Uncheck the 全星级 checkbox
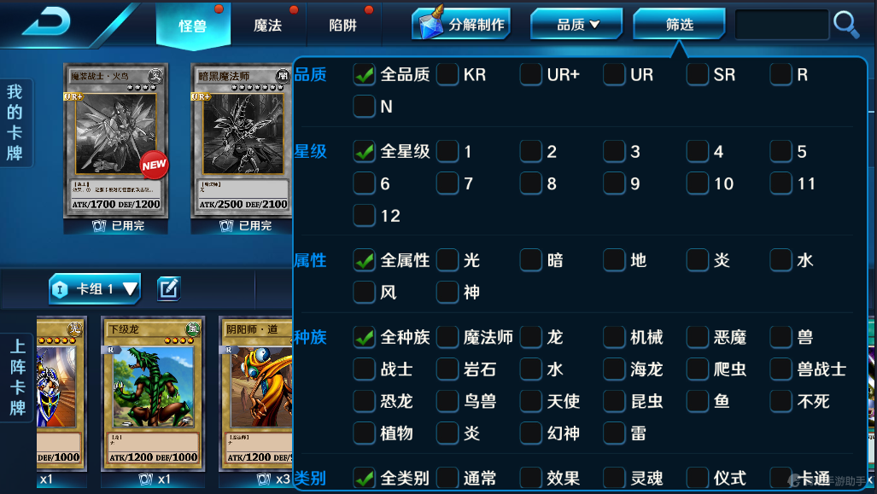 coord(364,151)
